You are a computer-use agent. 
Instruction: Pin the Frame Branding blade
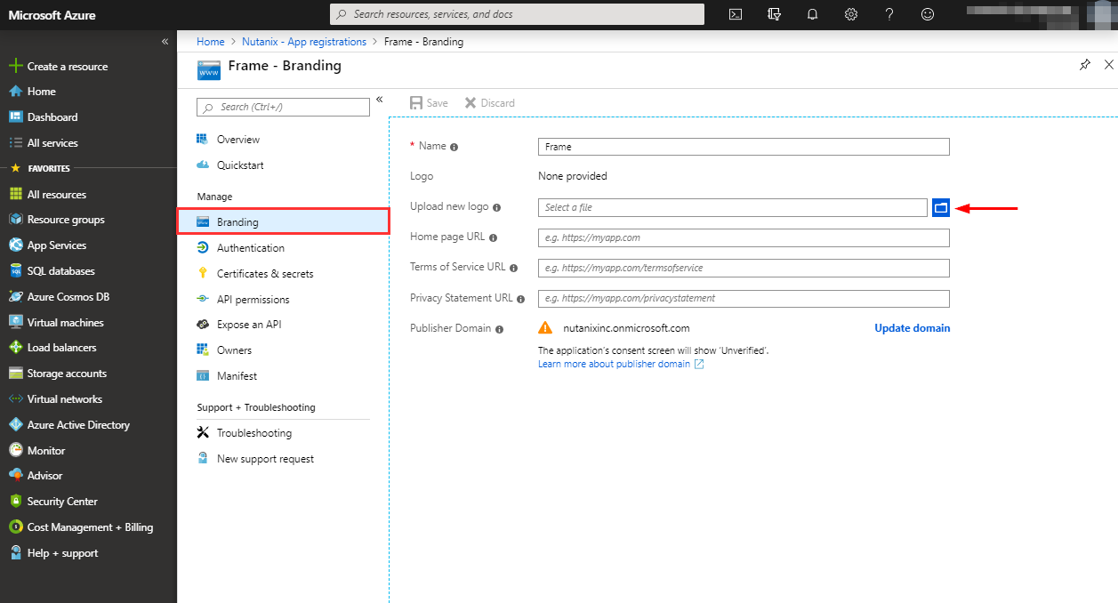coord(1085,65)
